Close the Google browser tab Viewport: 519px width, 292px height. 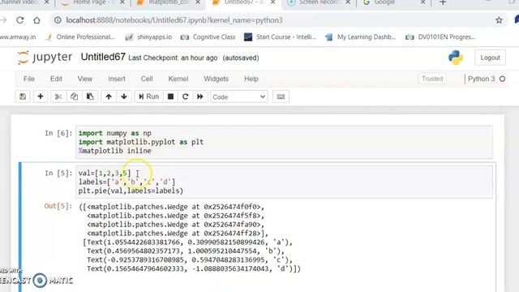click(x=422, y=2)
